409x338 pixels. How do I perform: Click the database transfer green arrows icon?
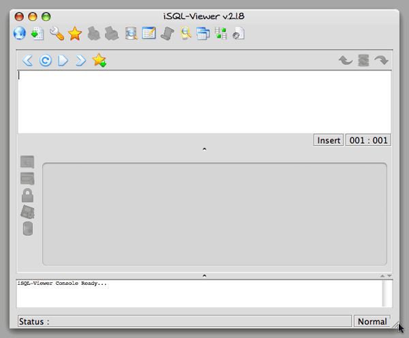221,33
